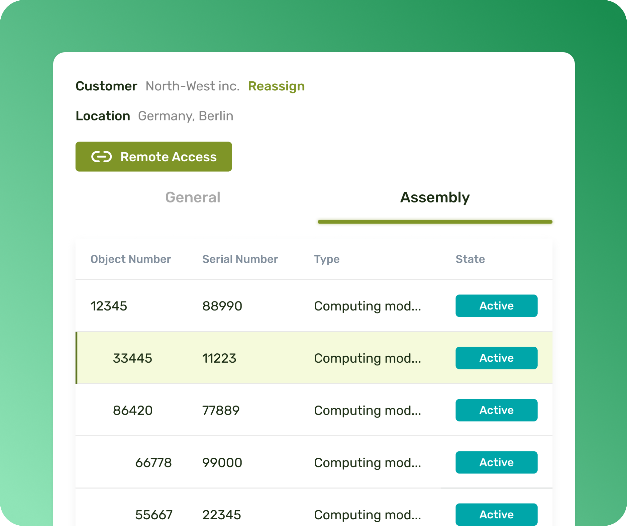Toggle the Active state for object 55667
This screenshot has width=627, height=526.
click(x=496, y=514)
